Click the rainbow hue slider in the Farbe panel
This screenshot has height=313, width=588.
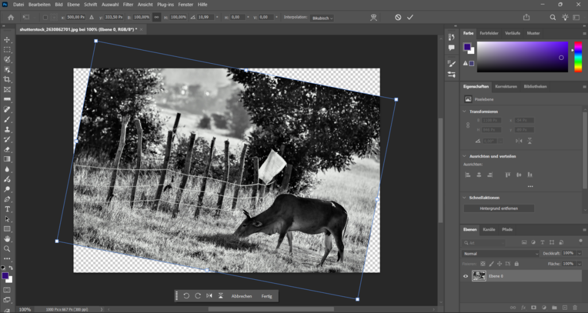(578, 57)
